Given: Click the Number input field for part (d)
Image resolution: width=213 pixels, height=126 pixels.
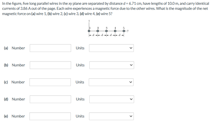Looking at the screenshot, I should 50,99.
